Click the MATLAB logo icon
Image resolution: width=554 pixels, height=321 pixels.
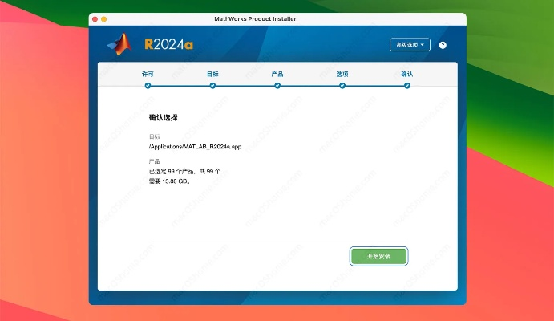[x=119, y=44]
